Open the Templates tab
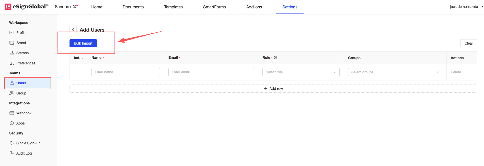This screenshot has width=484, height=166. coord(173,7)
